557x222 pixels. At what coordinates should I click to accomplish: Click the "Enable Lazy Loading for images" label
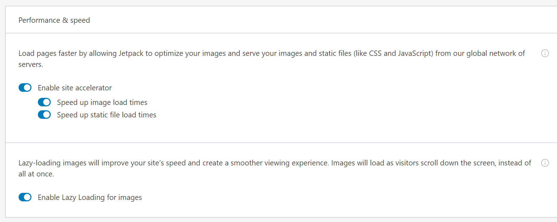point(90,197)
